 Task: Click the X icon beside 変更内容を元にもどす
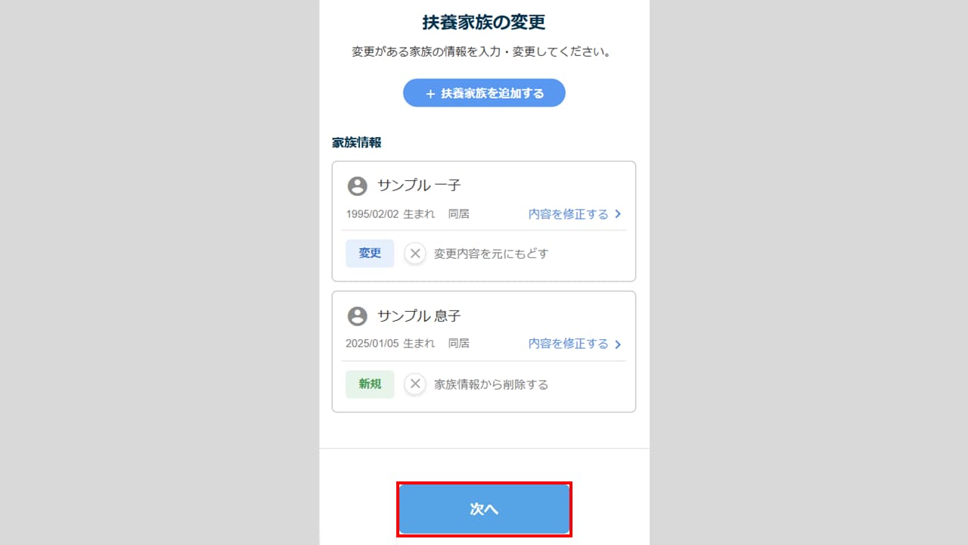click(x=415, y=254)
